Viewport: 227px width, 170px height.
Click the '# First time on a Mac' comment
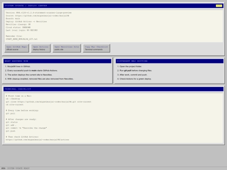coord(18,96)
